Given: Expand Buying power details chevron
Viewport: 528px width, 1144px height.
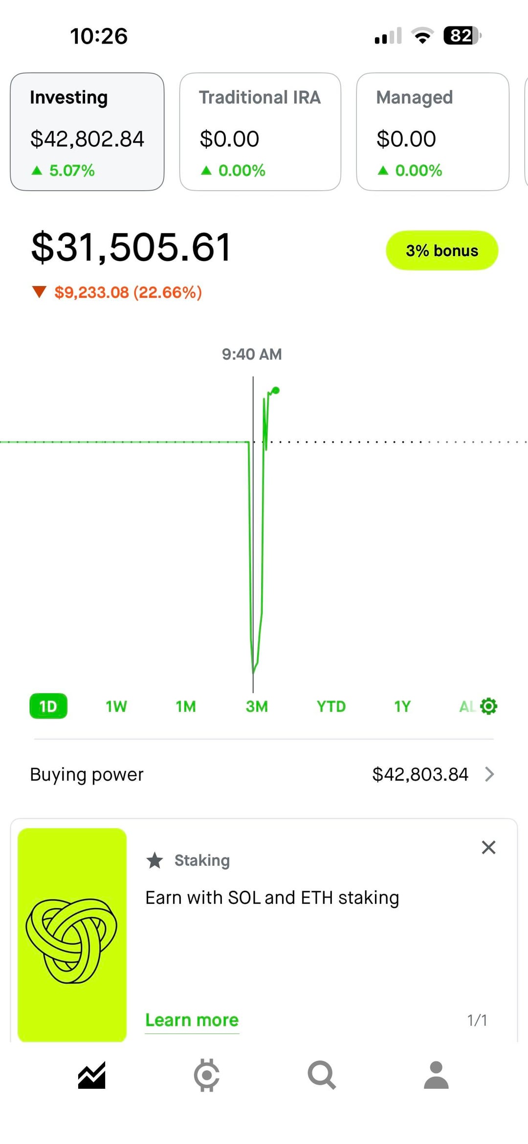Looking at the screenshot, I should tap(489, 774).
